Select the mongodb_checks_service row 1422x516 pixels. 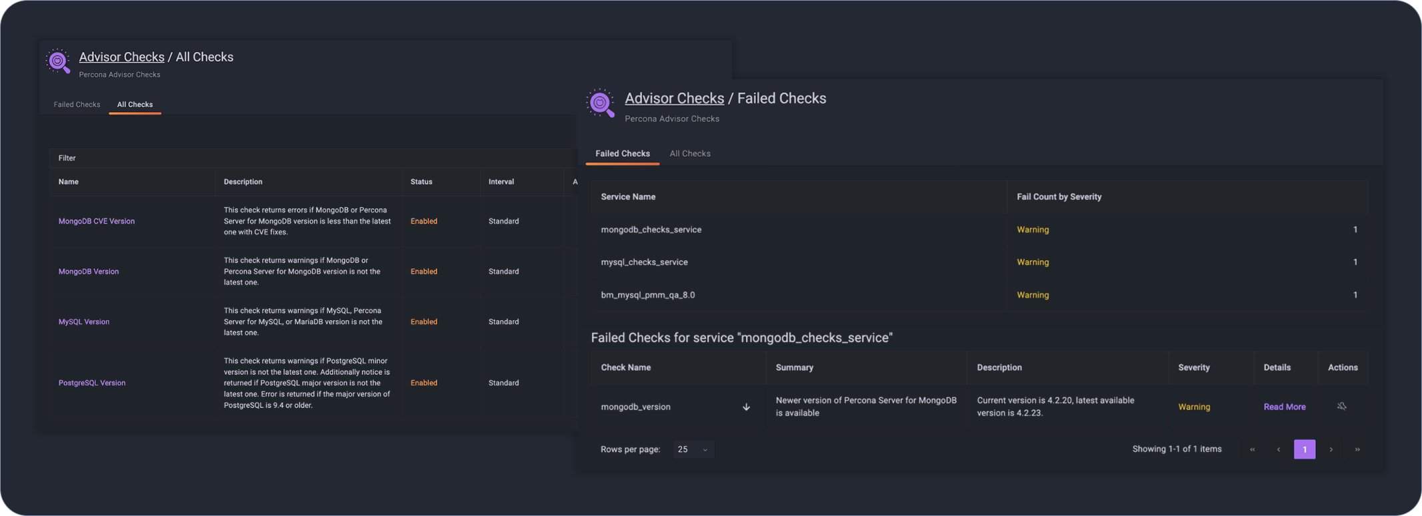tap(979, 230)
